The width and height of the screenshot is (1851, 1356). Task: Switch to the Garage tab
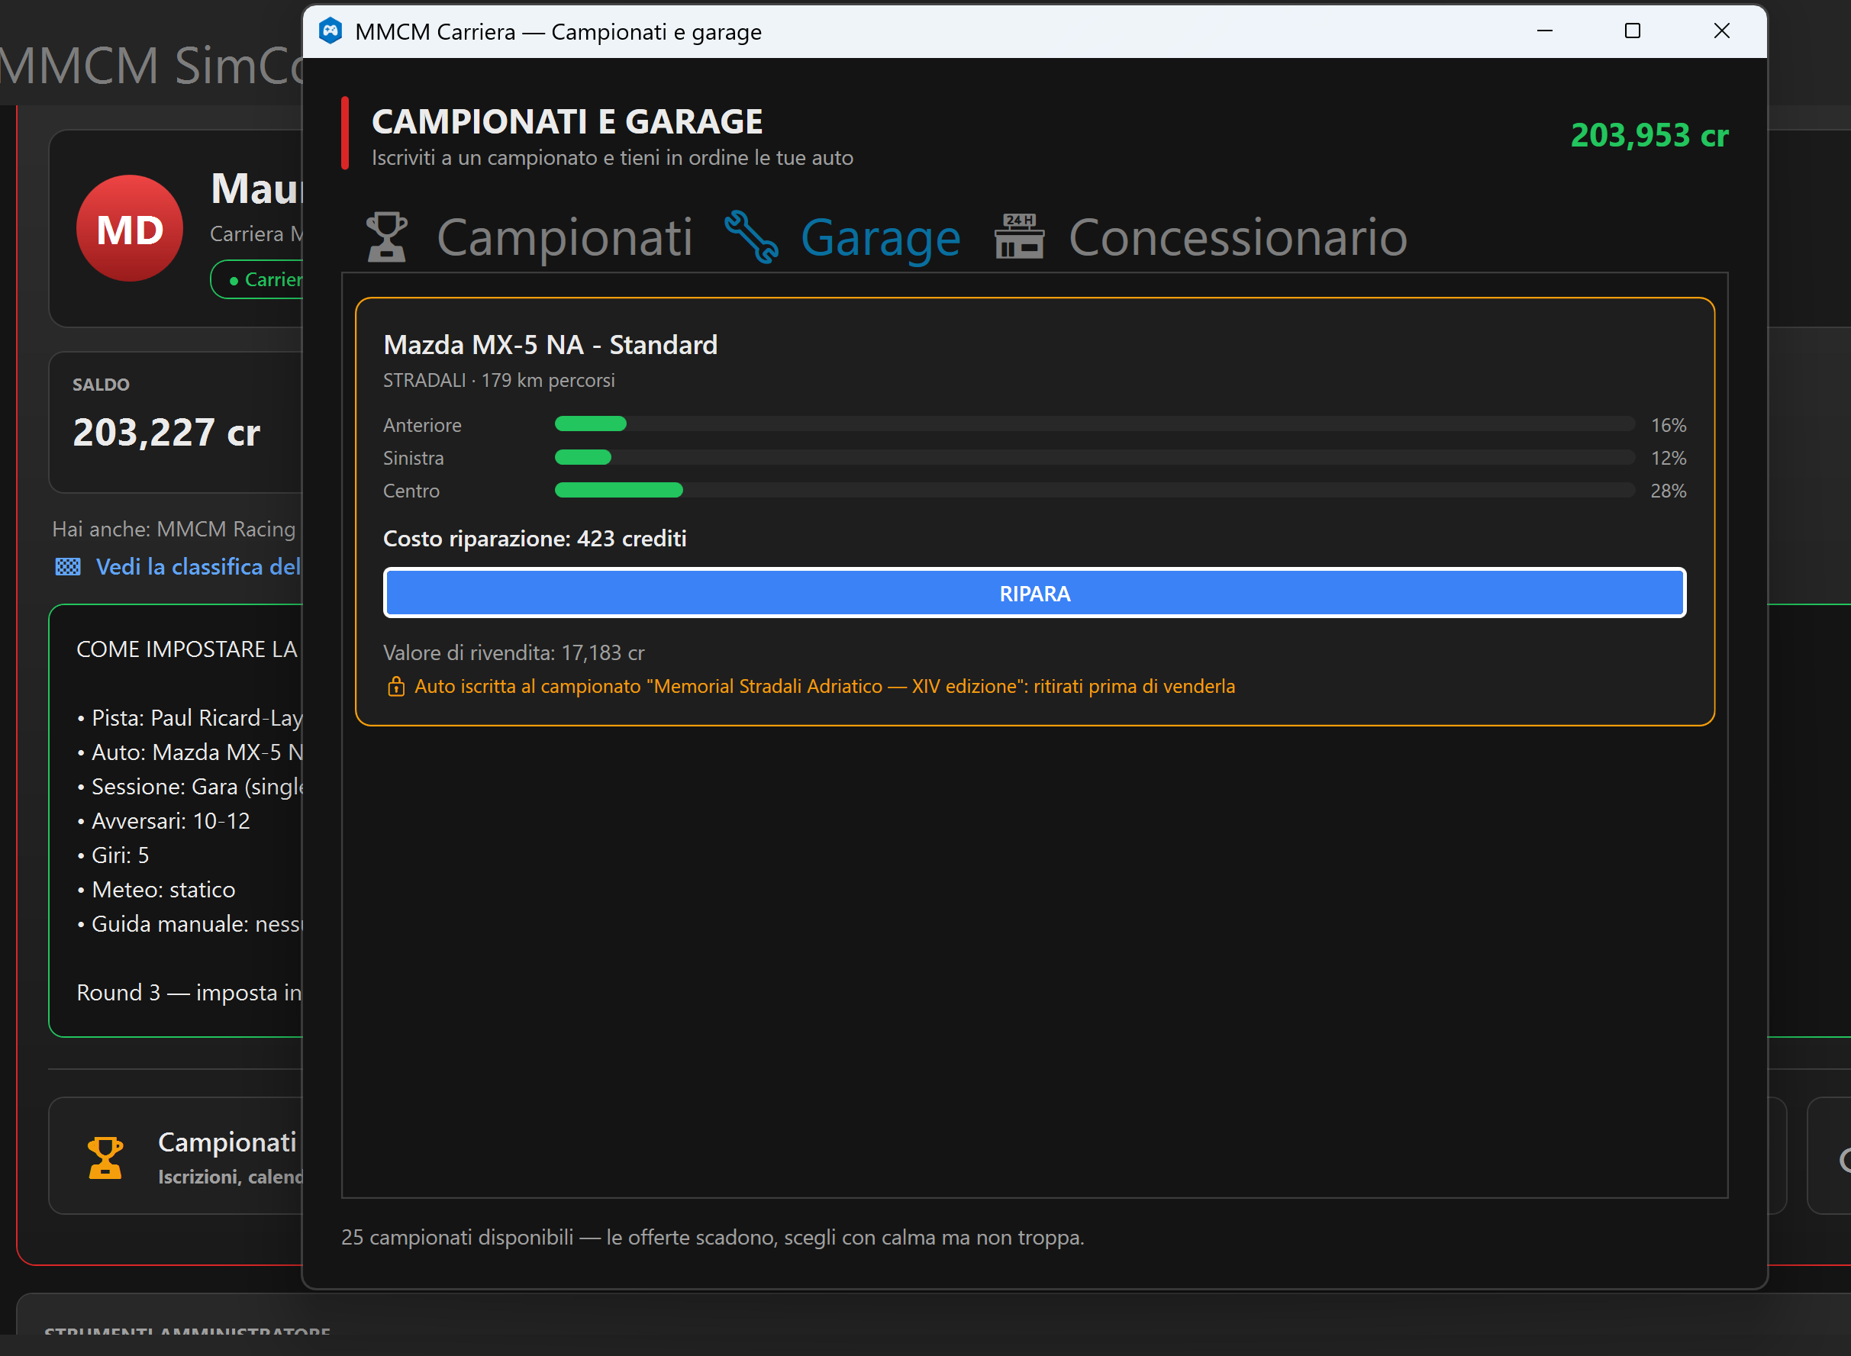point(842,238)
